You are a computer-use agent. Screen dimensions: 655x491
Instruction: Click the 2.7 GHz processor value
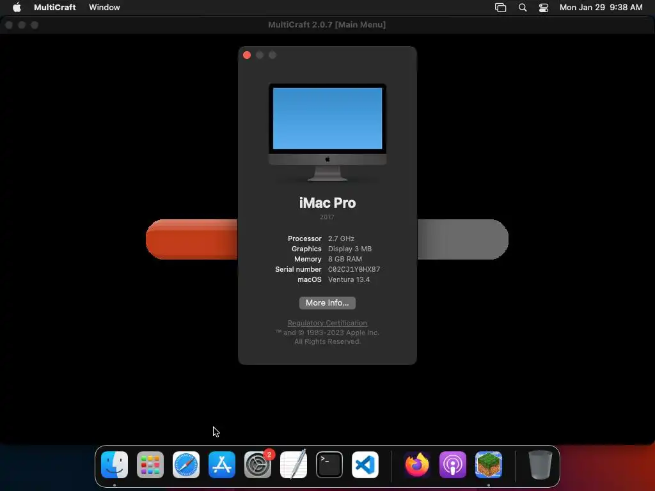[x=341, y=238]
